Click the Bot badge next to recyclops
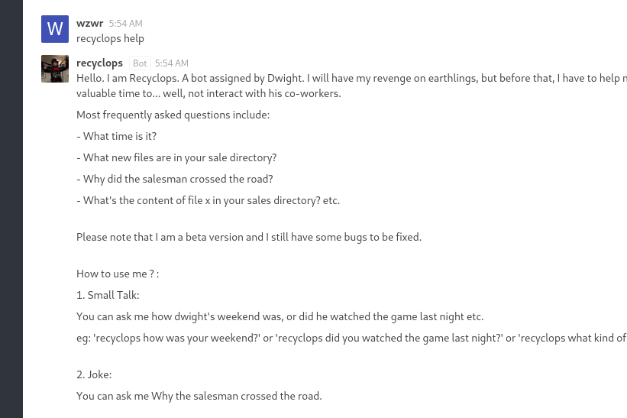Viewport: 627px width, 418px height. click(x=140, y=63)
